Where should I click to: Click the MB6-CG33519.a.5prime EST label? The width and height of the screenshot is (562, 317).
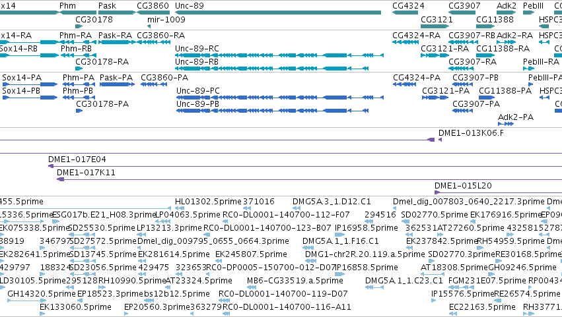point(295,281)
